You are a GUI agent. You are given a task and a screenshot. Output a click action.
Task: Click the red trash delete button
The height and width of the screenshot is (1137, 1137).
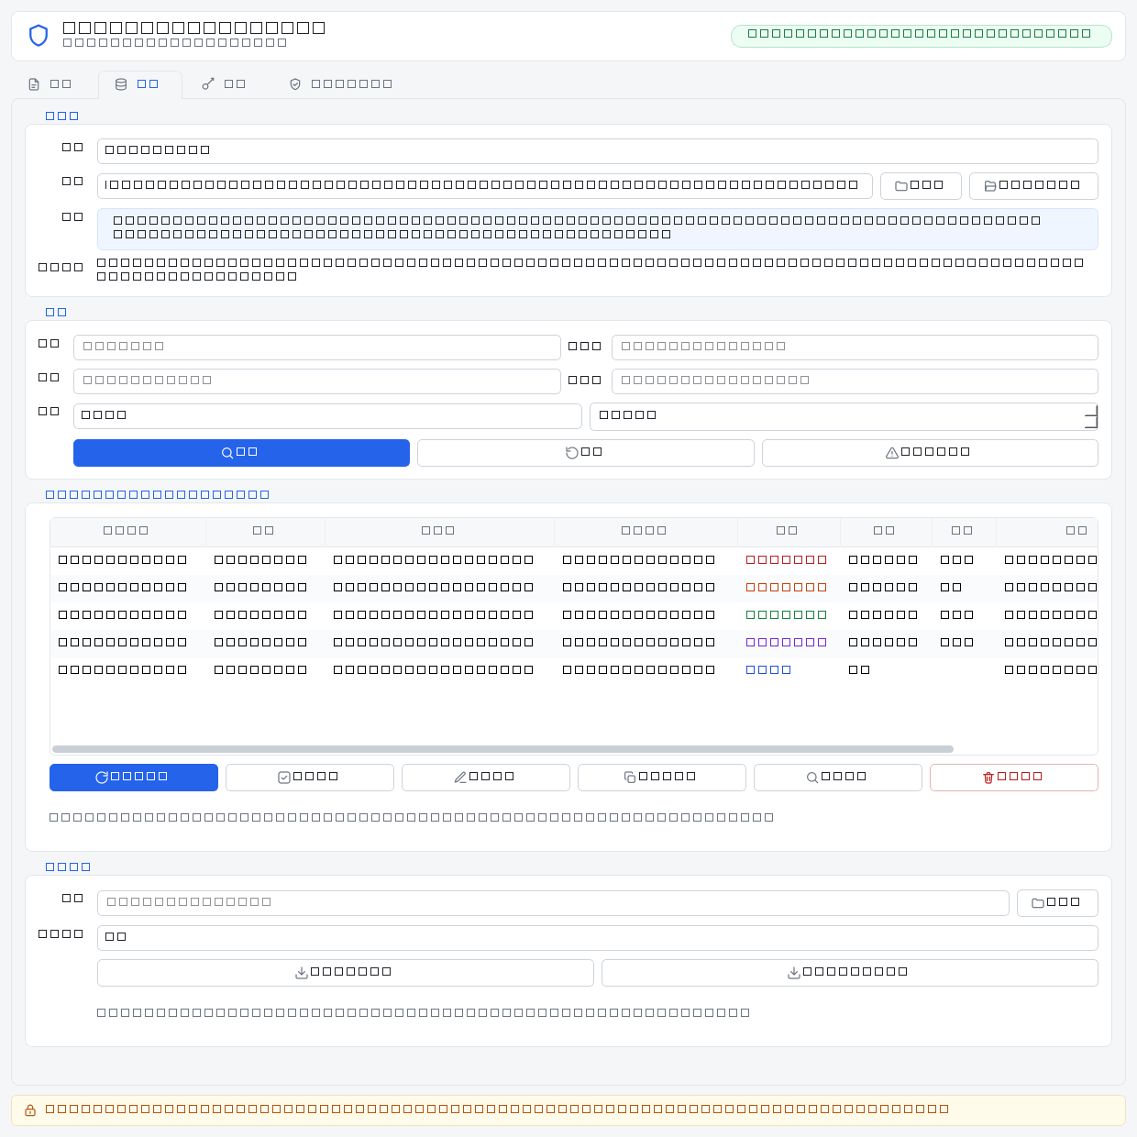[x=1014, y=778]
